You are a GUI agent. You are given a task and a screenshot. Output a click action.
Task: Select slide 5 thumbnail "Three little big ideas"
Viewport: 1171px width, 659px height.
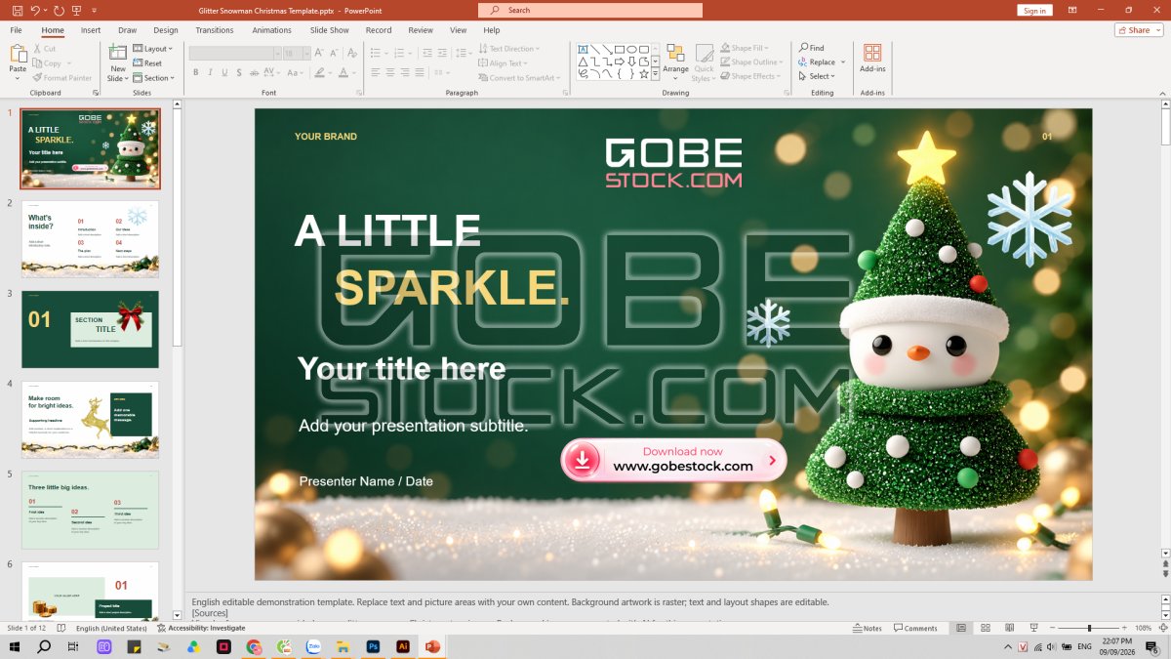point(90,510)
